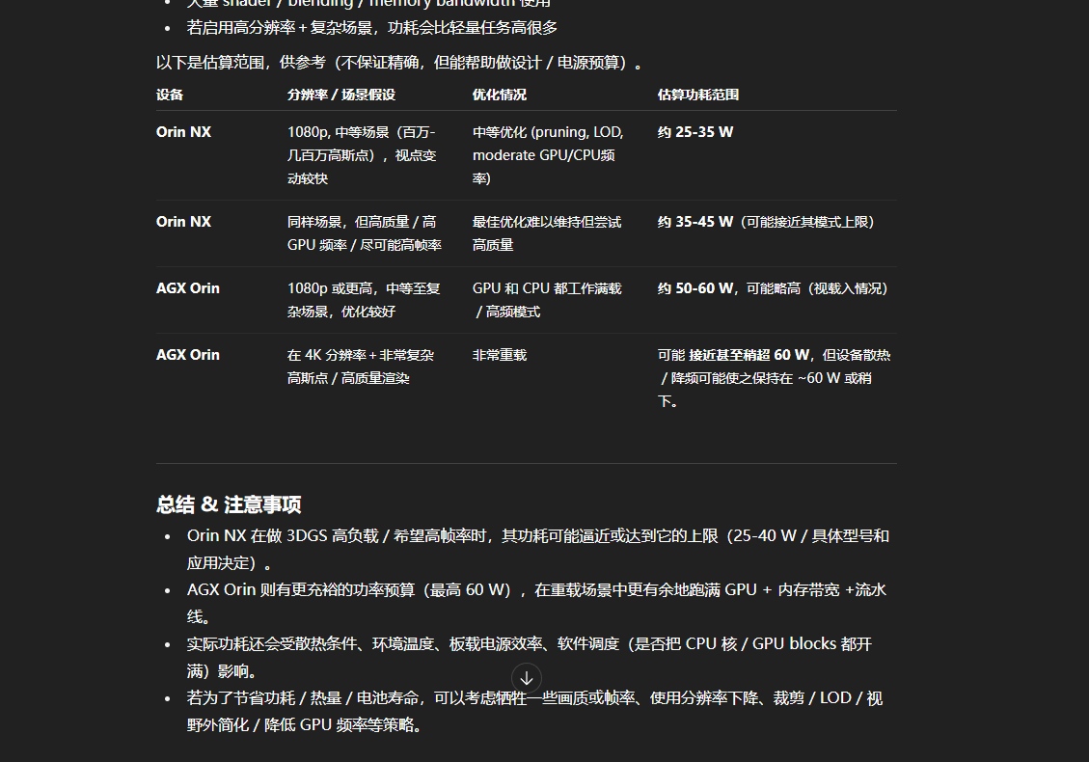
Task: Click the AGX Orin cell in the 50-60 W row
Action: tap(187, 288)
